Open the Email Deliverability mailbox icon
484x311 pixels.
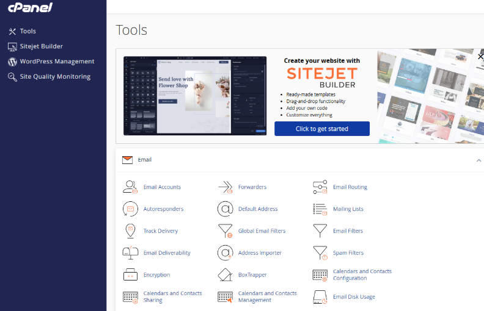[130, 253]
